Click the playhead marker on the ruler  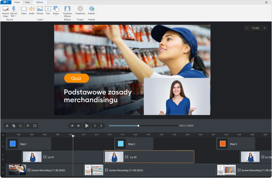point(73,136)
